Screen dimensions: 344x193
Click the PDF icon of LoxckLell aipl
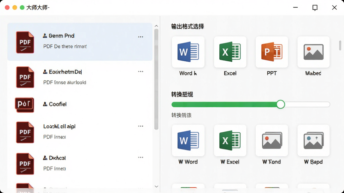pyautogui.click(x=25, y=132)
